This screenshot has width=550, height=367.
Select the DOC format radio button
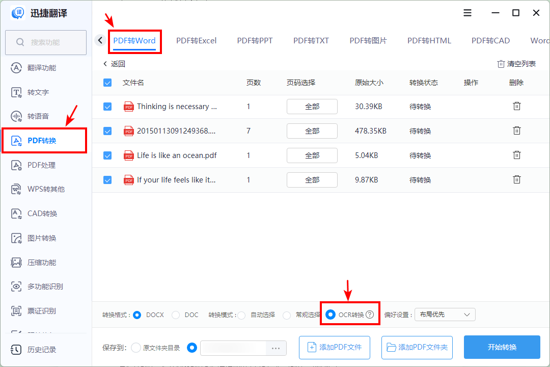pyautogui.click(x=176, y=315)
